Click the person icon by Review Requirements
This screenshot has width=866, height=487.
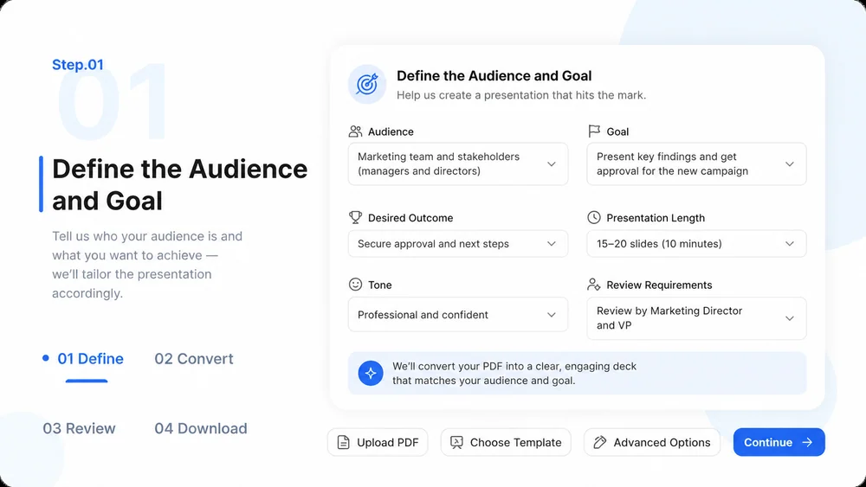point(594,285)
